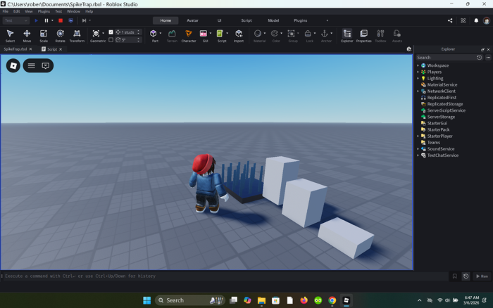Open File Explorer from the taskbar
The height and width of the screenshot is (308, 493).
click(261, 300)
